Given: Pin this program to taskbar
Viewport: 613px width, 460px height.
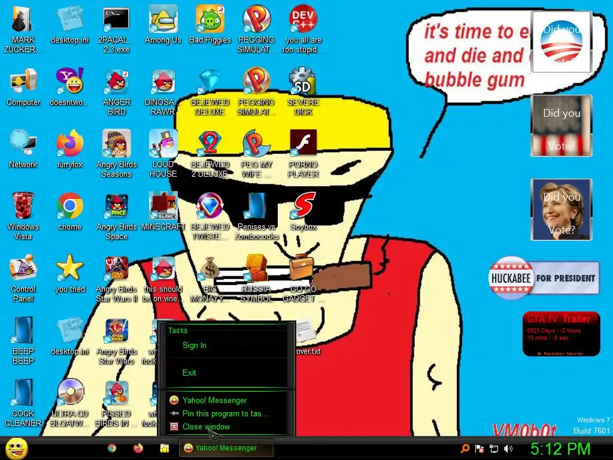Looking at the screenshot, I should click(x=226, y=413).
